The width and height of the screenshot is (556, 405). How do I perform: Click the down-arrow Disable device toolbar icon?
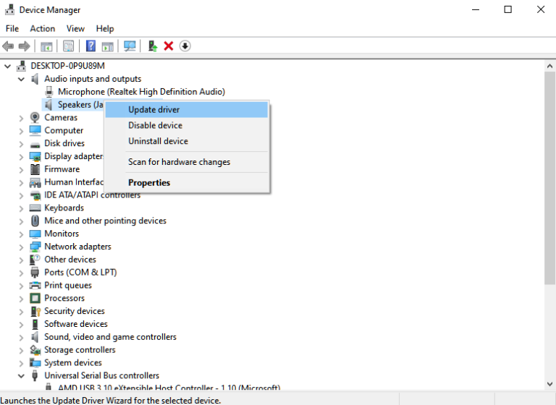pos(185,46)
